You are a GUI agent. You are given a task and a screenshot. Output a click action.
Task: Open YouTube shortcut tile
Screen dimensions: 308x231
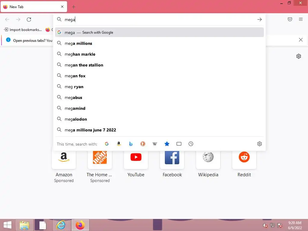[136, 159]
